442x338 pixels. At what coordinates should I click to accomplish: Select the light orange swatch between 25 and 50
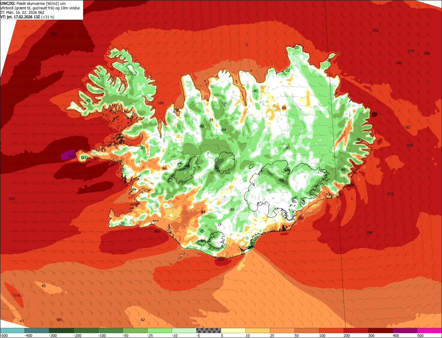tap(282, 330)
